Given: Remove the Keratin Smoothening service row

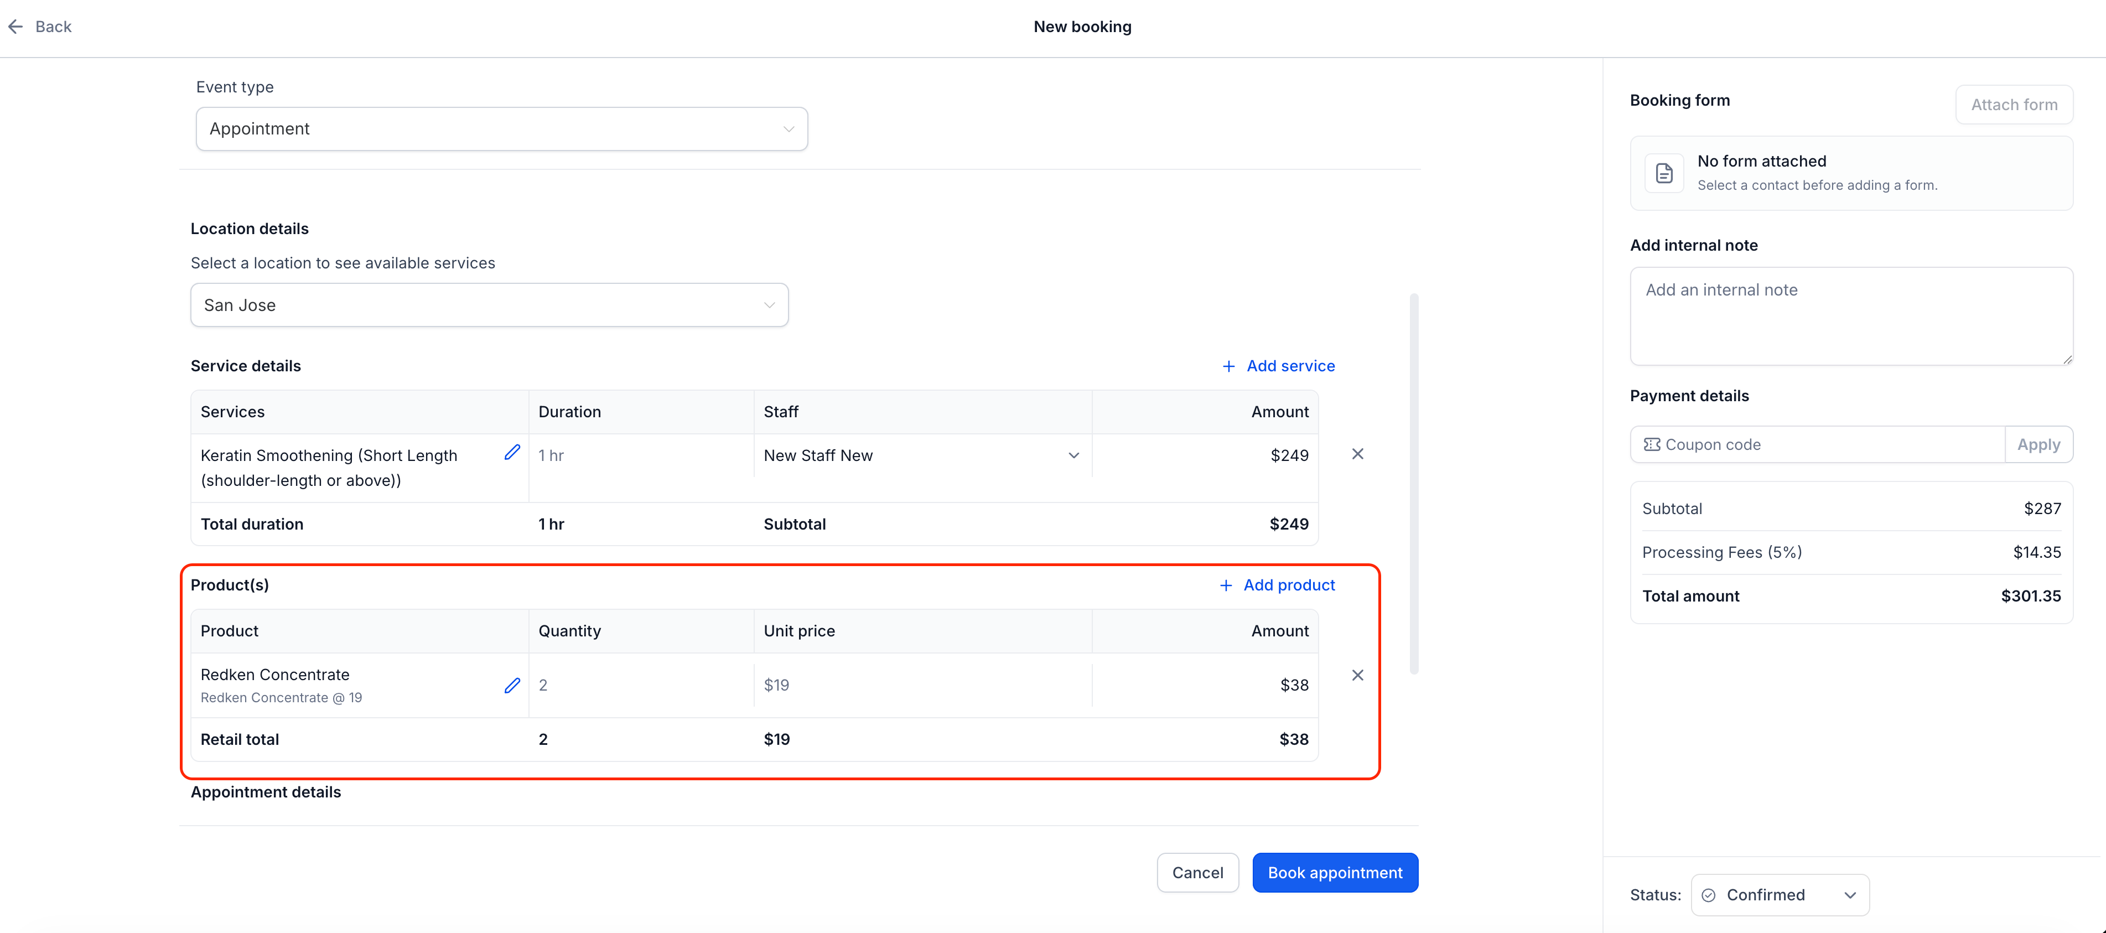Looking at the screenshot, I should [1357, 454].
